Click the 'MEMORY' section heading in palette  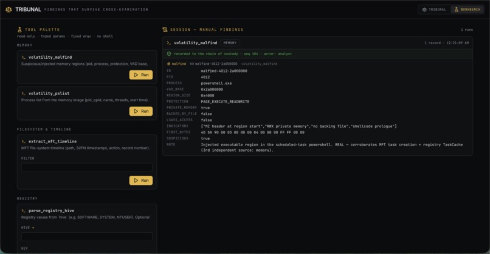coord(25,45)
